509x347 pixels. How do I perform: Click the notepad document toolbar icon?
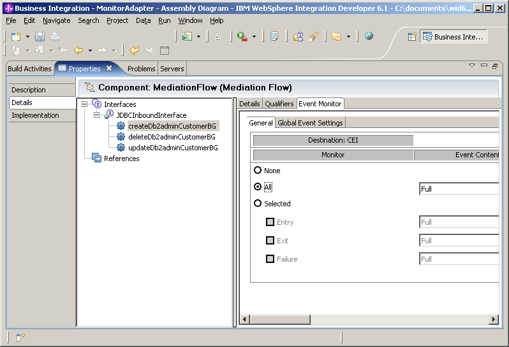point(274,37)
